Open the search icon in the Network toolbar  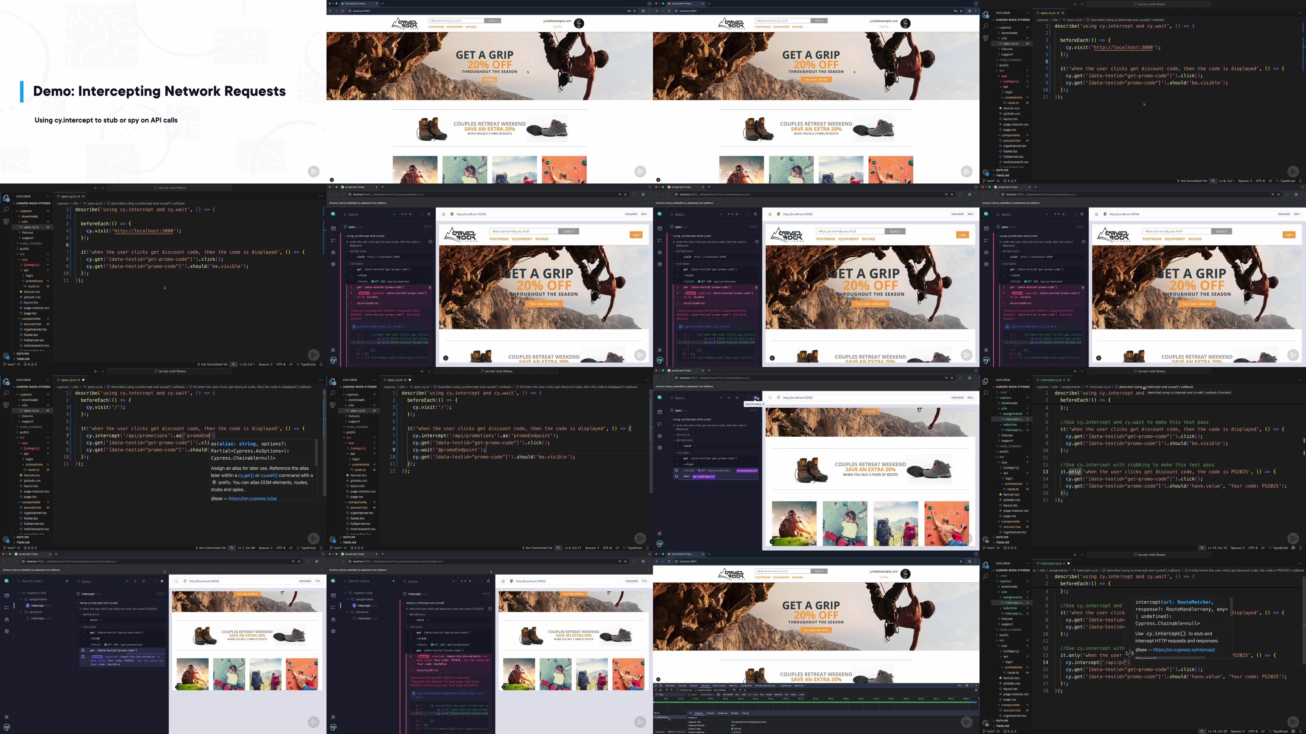(672, 690)
